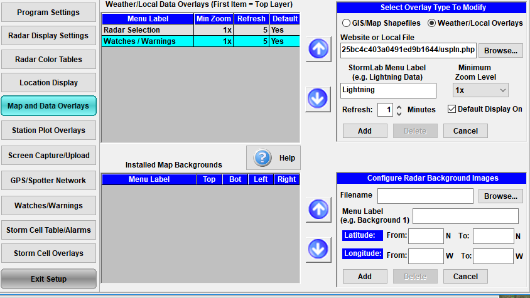The width and height of the screenshot is (530, 298).
Task: Click Longitude From input field
Action: pos(426,256)
